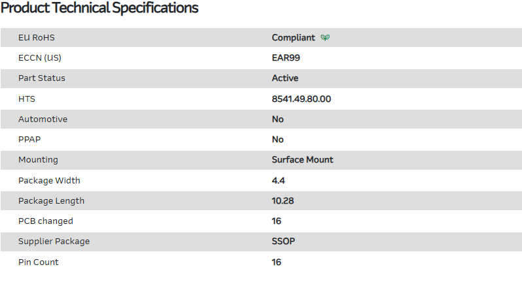Click the EU RoHS row label
Viewport: 522px width, 282px height.
click(x=37, y=38)
